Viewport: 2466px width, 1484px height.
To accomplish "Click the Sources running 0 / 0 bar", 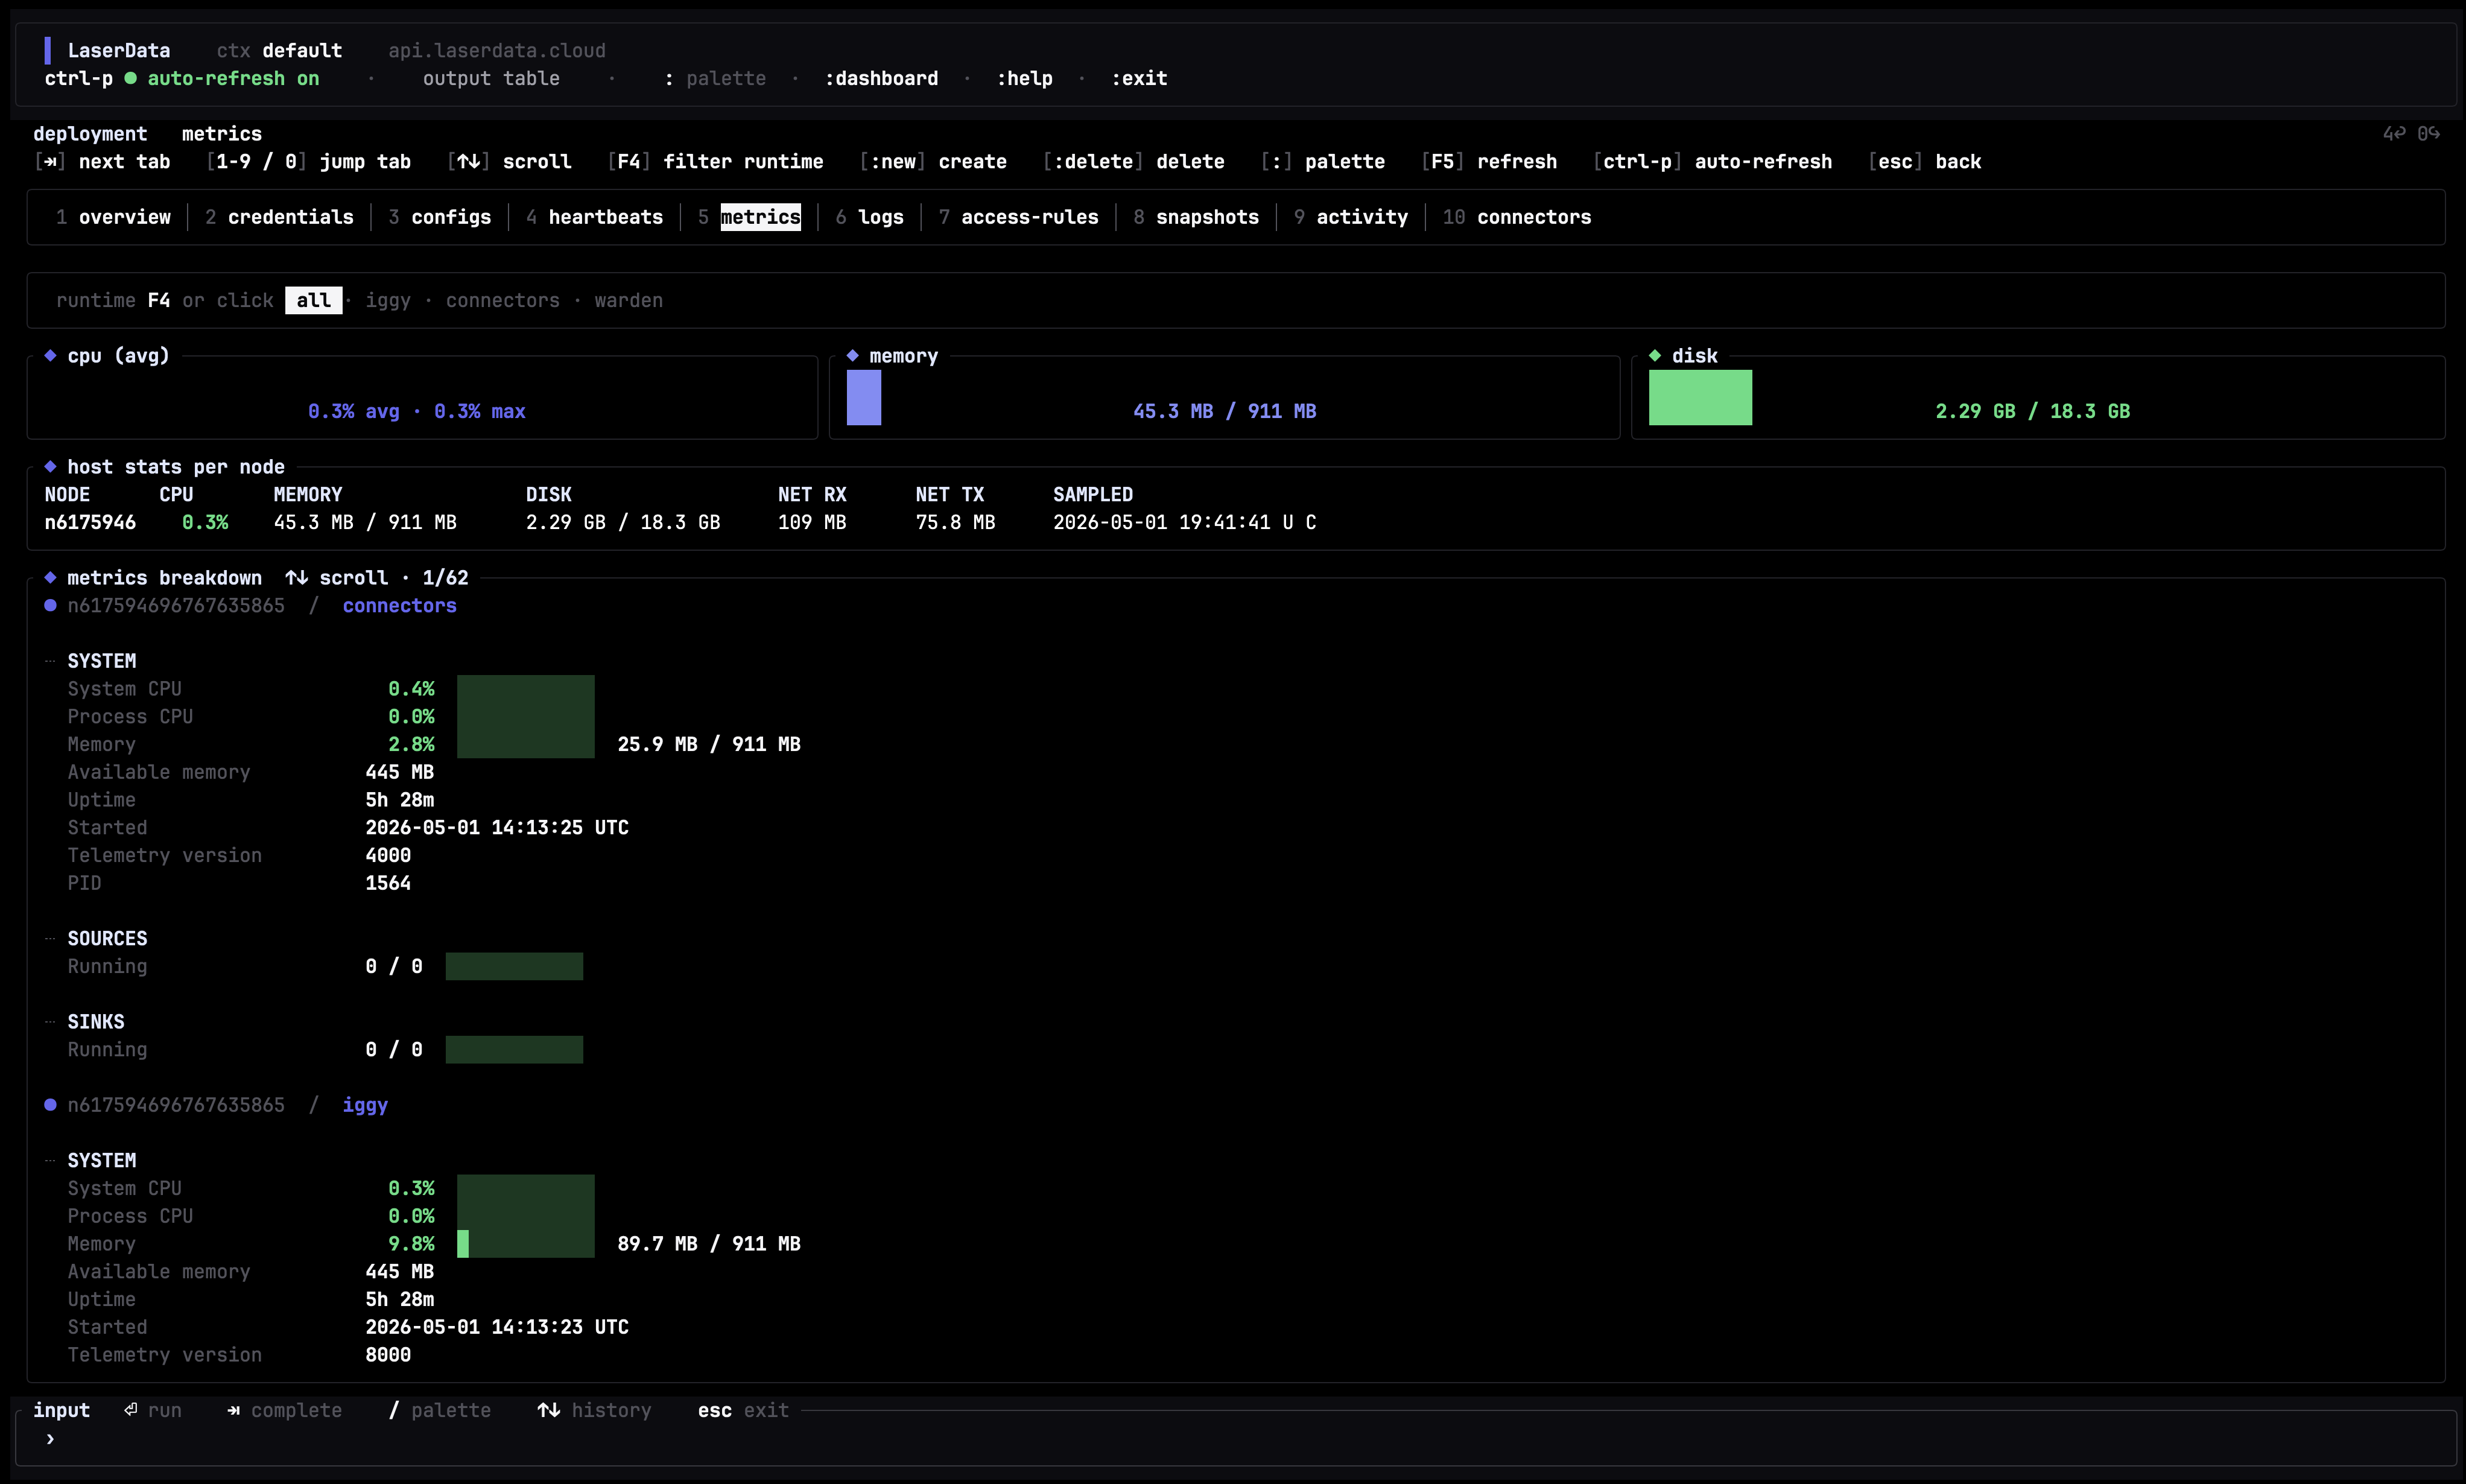I will coord(514,966).
